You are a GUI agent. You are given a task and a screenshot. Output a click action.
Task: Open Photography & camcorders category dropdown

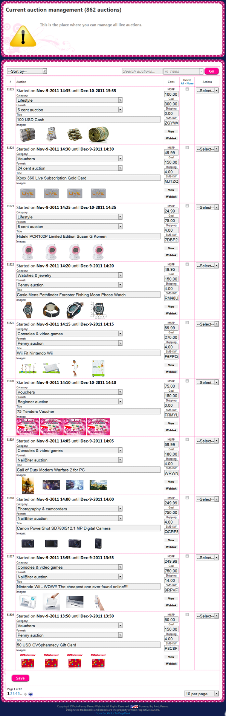coord(69,509)
